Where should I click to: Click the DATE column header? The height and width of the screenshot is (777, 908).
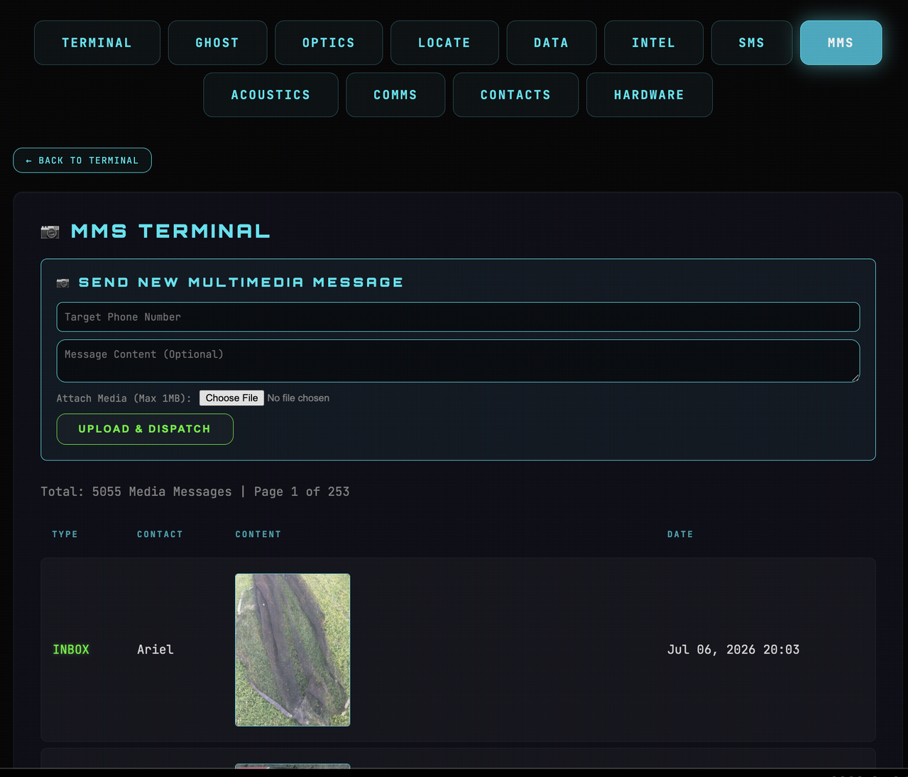click(x=680, y=534)
